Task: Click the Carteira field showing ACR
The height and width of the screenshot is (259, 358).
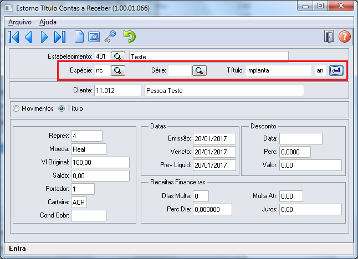Action: click(x=79, y=202)
